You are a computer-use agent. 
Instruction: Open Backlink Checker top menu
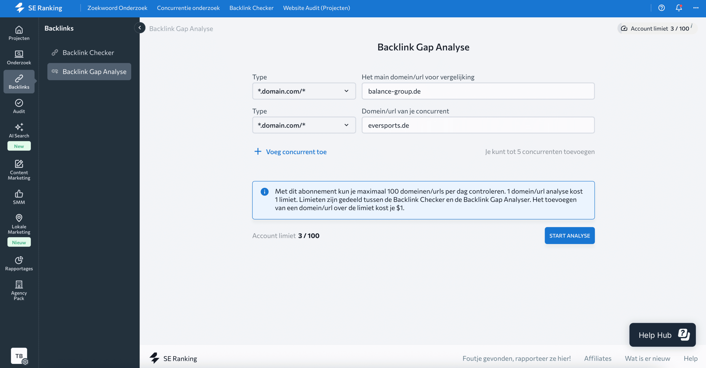pos(252,8)
